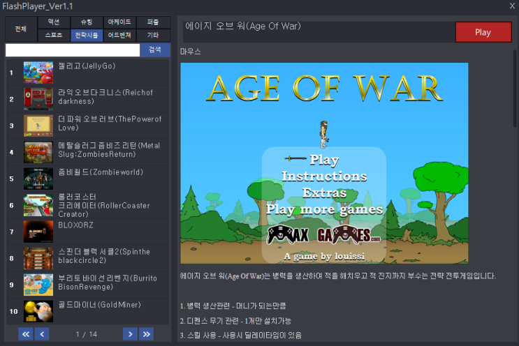Select 좀비월드(Zombieworld) list entry text
519x346 pixels.
pyautogui.click(x=101, y=172)
